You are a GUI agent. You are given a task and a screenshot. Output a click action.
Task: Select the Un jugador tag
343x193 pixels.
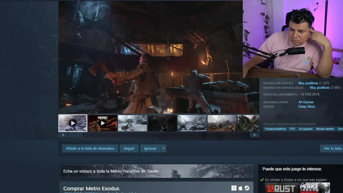coord(306,129)
